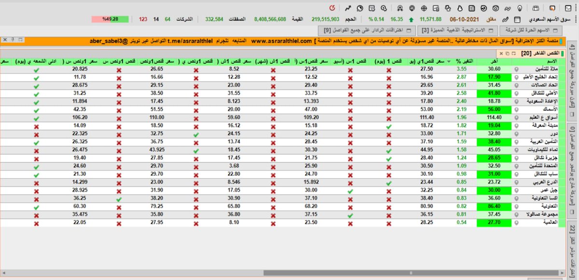
Task: Click the magnifier search toolbar icon
Action: point(384,8)
